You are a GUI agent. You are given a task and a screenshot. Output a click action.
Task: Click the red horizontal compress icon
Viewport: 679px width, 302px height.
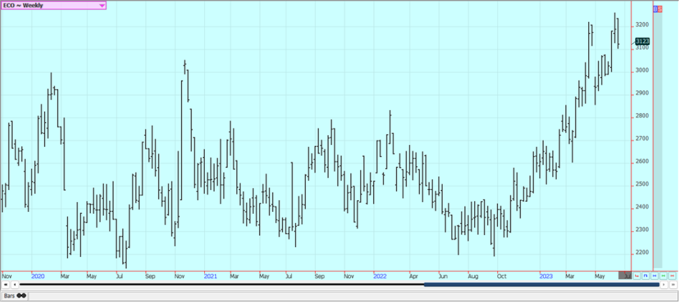coord(672,276)
